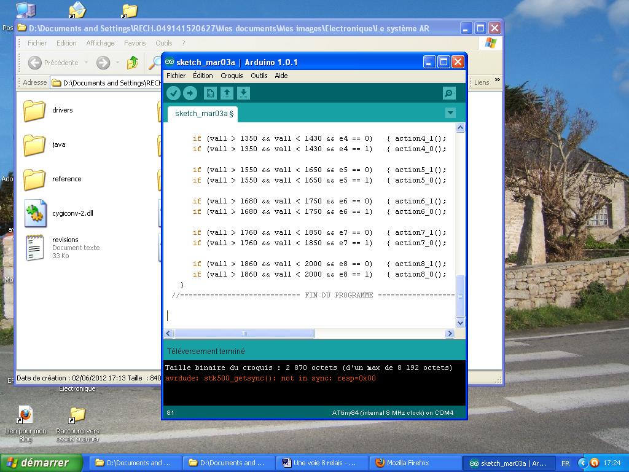This screenshot has height=472, width=629.
Task: Click the Open sketch up-arrow icon
Action: click(227, 93)
